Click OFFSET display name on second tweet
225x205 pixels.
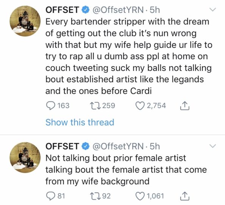point(62,146)
